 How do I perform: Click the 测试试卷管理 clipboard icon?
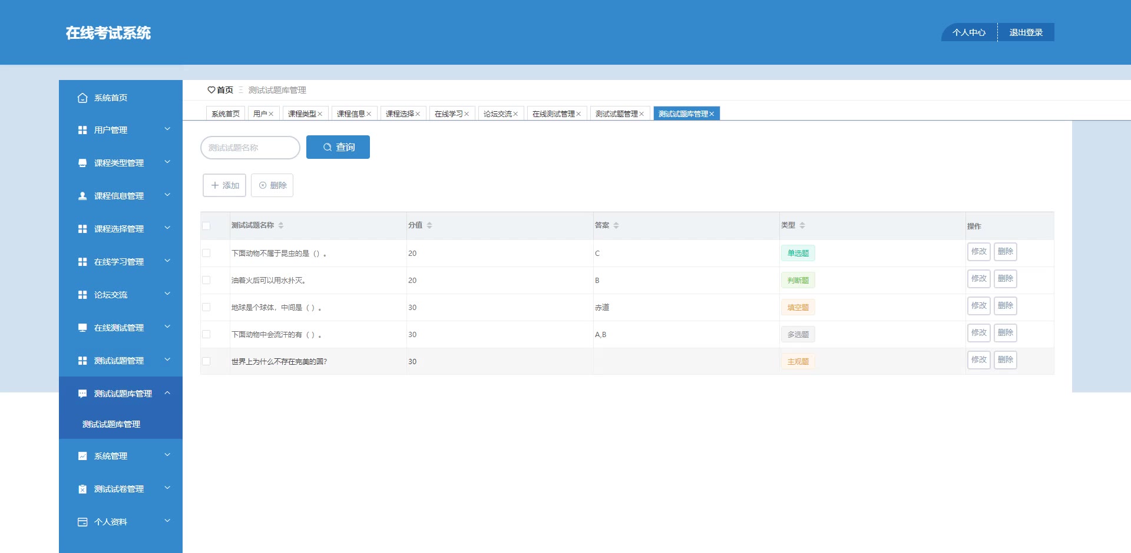point(82,489)
